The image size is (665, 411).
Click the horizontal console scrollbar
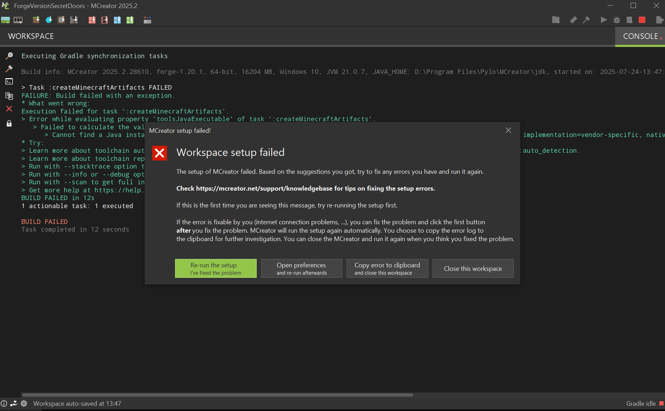click(x=217, y=395)
